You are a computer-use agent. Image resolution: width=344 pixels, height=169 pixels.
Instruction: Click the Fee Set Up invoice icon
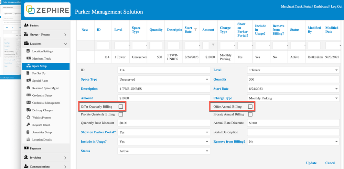[28, 73]
